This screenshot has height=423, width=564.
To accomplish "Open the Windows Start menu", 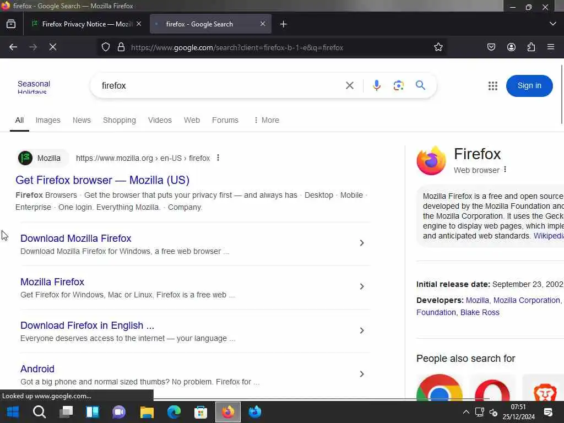I will 13,412.
